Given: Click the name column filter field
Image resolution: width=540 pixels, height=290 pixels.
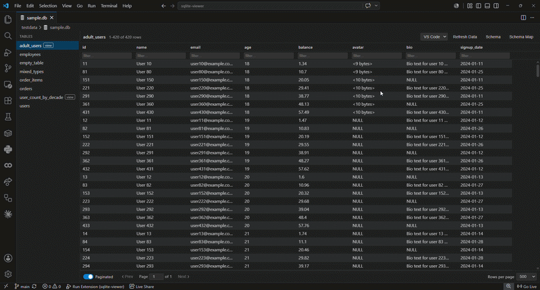Looking at the screenshot, I should 161,55.
